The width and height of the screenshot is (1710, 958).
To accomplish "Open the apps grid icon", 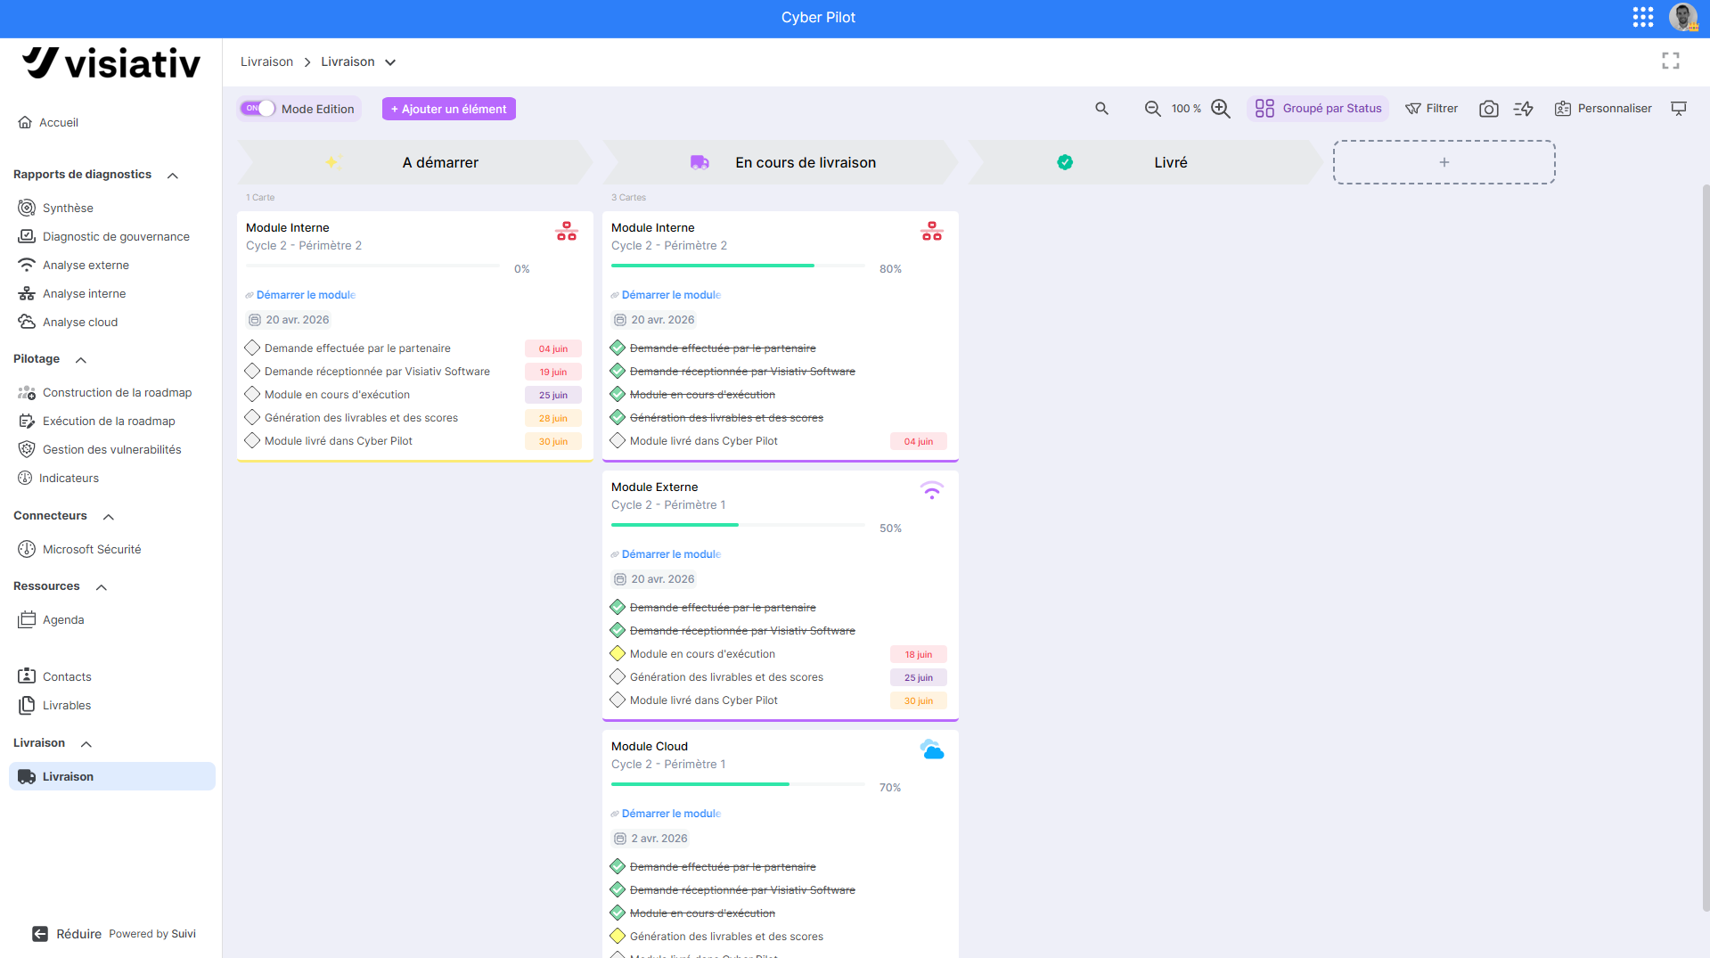I will (1643, 17).
